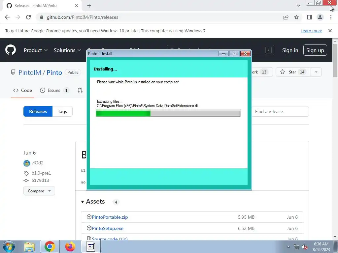The image size is (338, 253).
Task: Click the Chrome taskbar icon
Action: coord(50,246)
